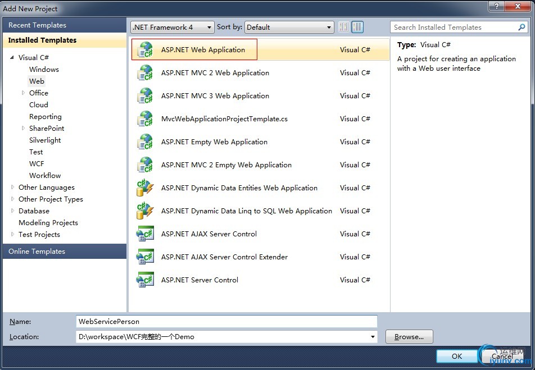Viewport: 535px width, 370px height.
Task: Expand the Office tree node
Action: 23,93
